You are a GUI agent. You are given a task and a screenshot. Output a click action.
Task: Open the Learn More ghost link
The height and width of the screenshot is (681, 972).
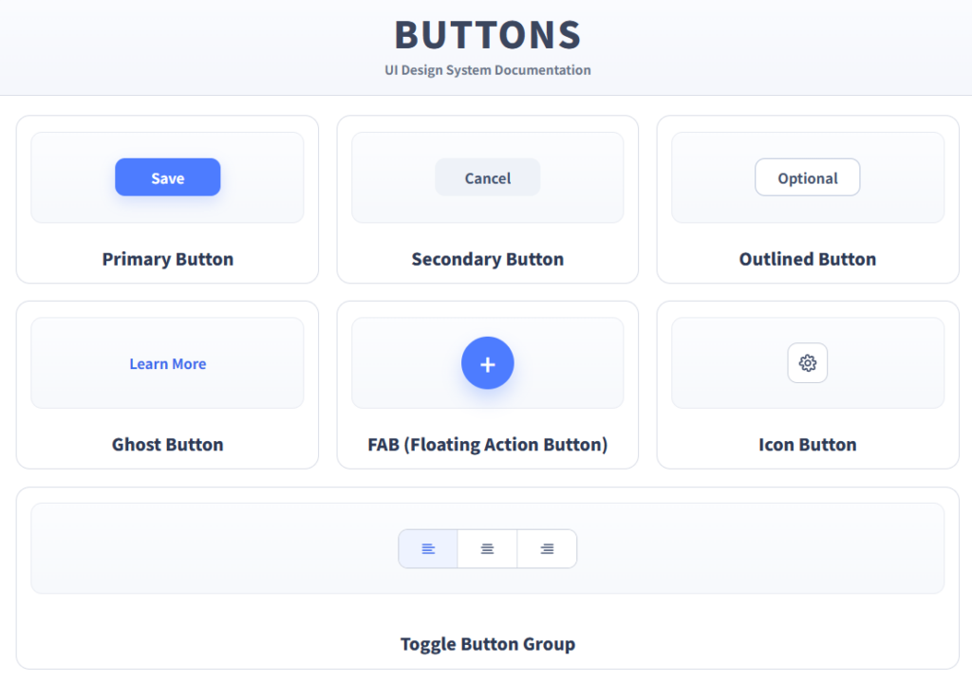pyautogui.click(x=167, y=363)
